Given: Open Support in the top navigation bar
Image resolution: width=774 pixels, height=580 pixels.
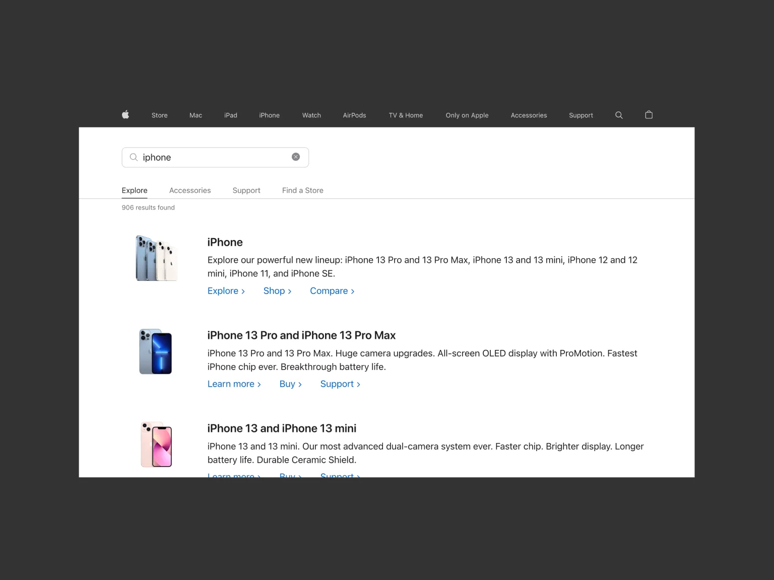Looking at the screenshot, I should click(581, 115).
